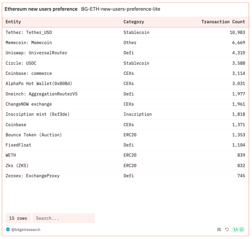Sort by Transaction Count column header
Screen dimensions: 252x239
223,22
